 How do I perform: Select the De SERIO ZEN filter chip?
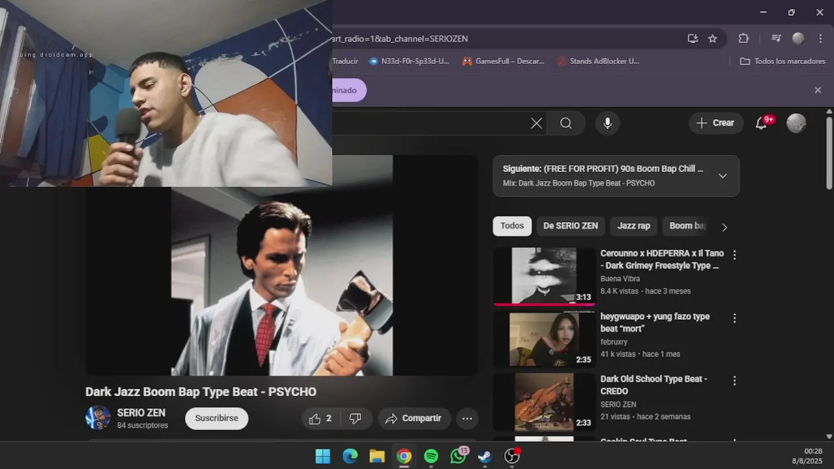(570, 226)
